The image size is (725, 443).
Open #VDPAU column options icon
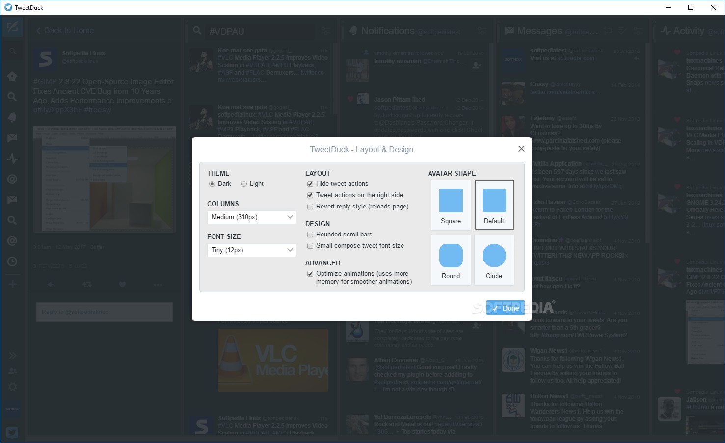tap(325, 31)
